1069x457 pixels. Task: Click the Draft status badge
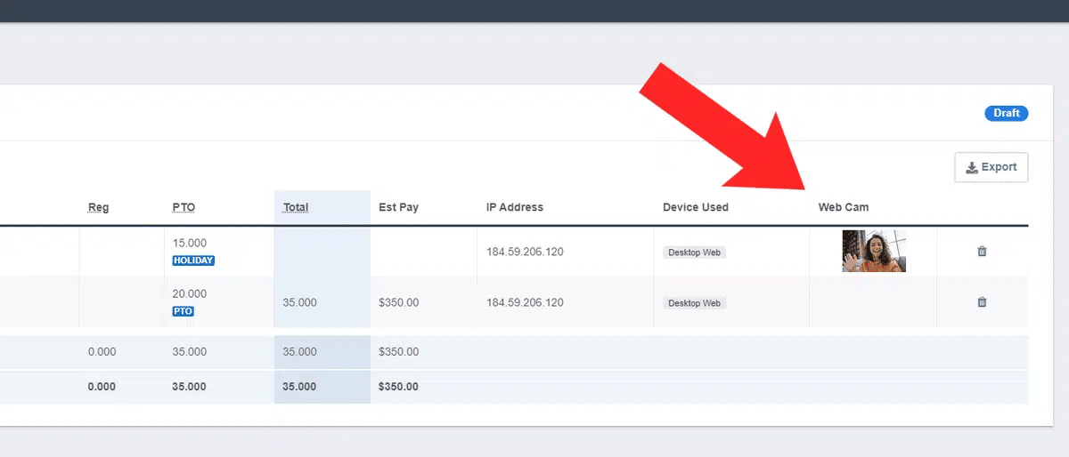[1007, 114]
